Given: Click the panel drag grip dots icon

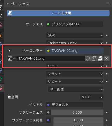Looking at the screenshot, I should click(x=108, y=4).
